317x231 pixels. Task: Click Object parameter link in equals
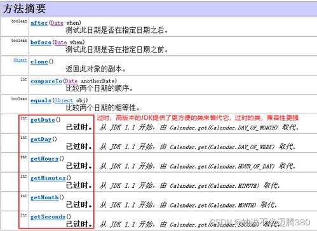(x=64, y=100)
